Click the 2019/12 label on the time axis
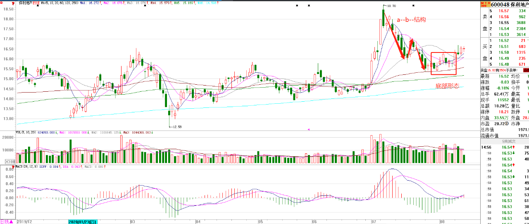529x224 pixels. pos(25,222)
